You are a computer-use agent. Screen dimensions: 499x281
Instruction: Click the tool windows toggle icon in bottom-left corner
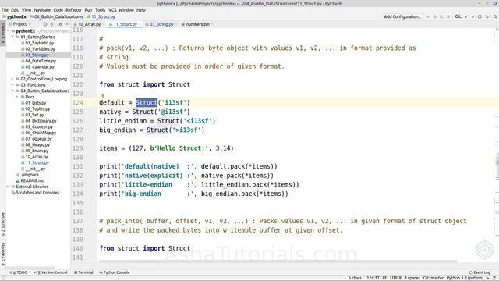(3, 278)
